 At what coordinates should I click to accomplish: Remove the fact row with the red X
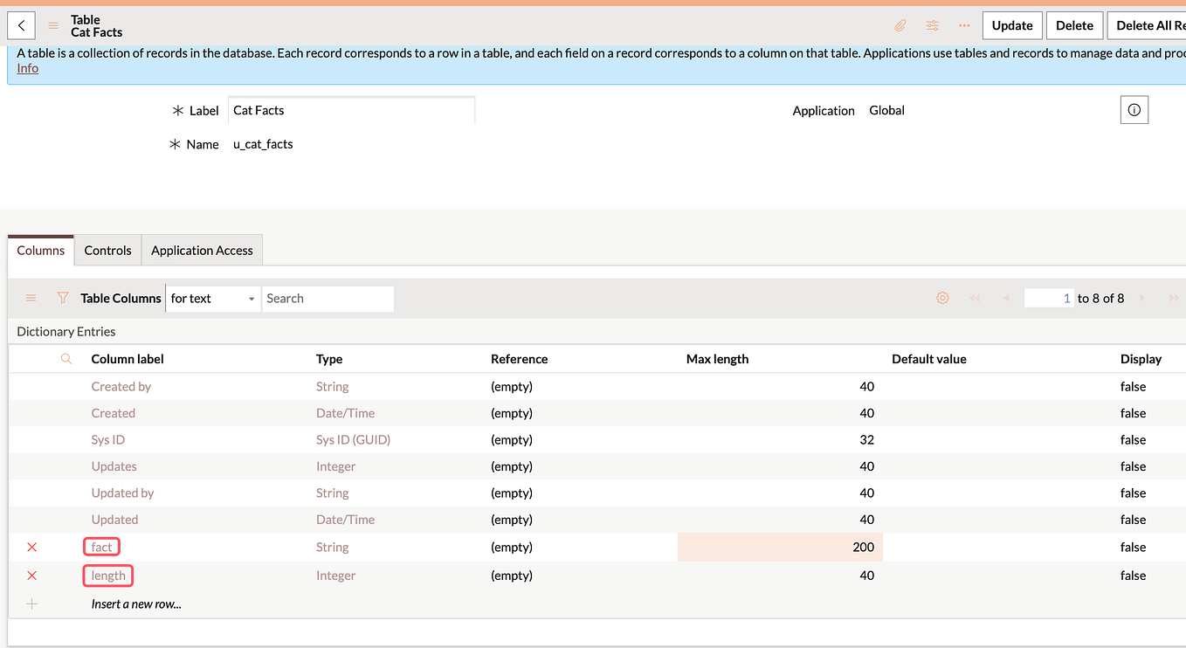point(31,547)
